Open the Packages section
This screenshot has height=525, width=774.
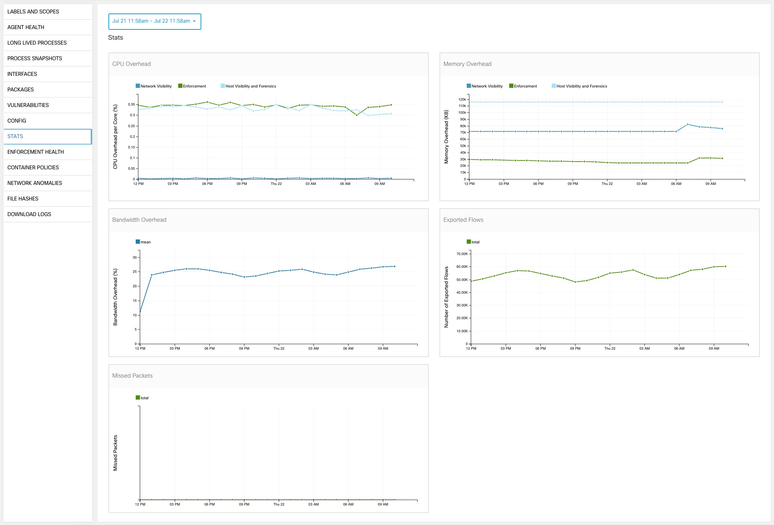pyautogui.click(x=48, y=90)
